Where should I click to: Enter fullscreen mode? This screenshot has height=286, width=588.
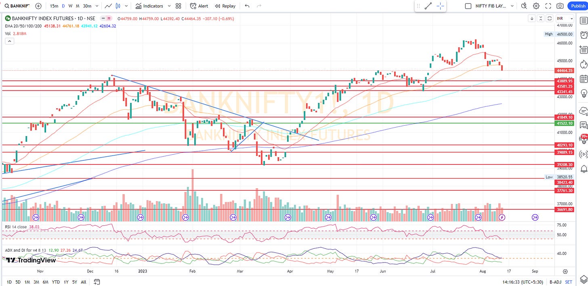[548, 6]
